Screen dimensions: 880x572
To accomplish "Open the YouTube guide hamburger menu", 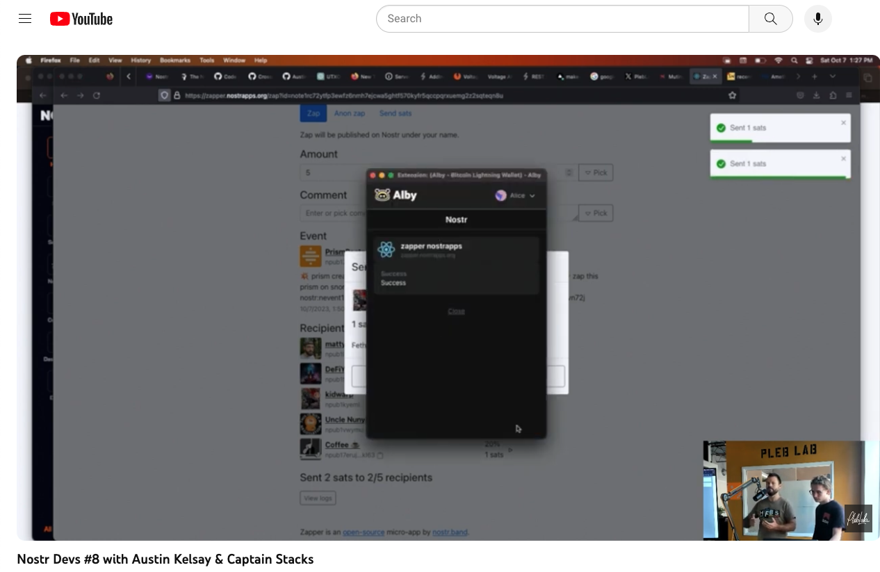I will (x=25, y=19).
